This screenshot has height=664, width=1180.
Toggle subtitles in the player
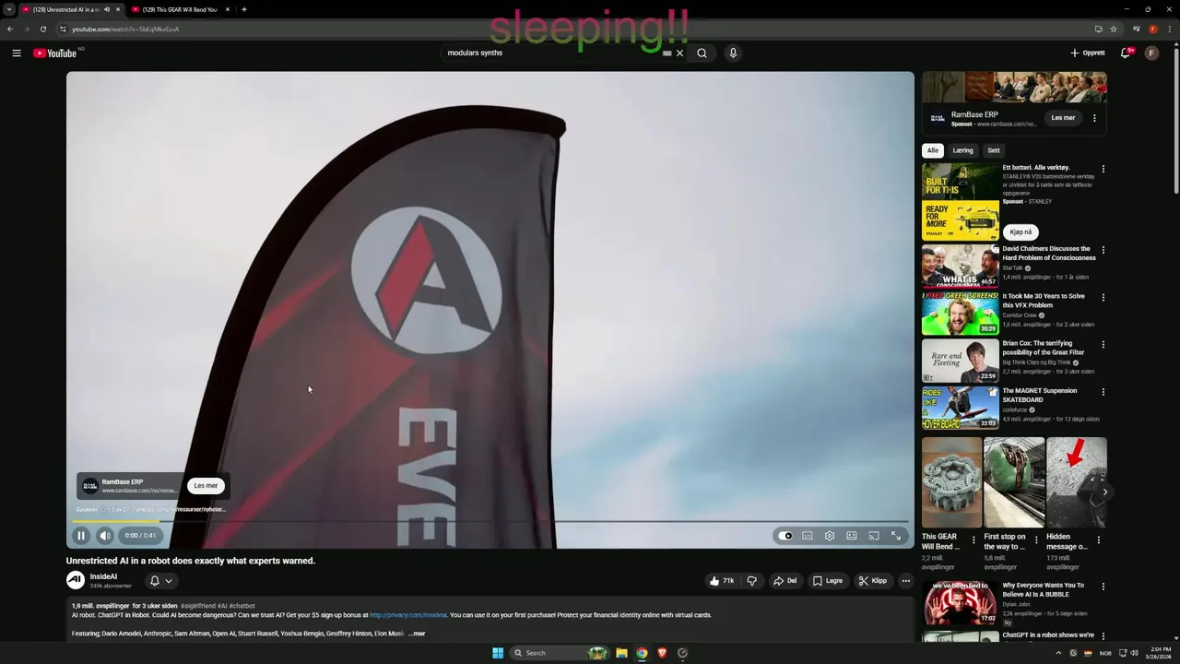(808, 536)
